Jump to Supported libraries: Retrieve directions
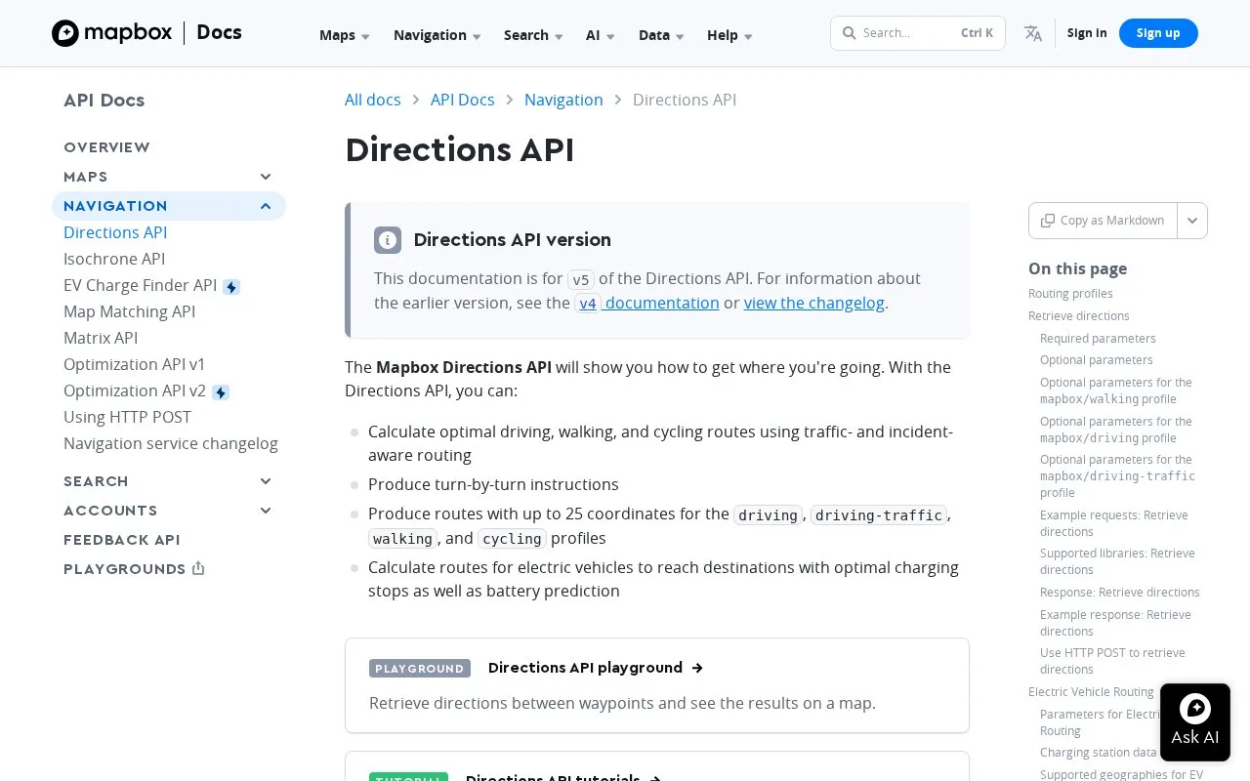 pyautogui.click(x=1117, y=561)
